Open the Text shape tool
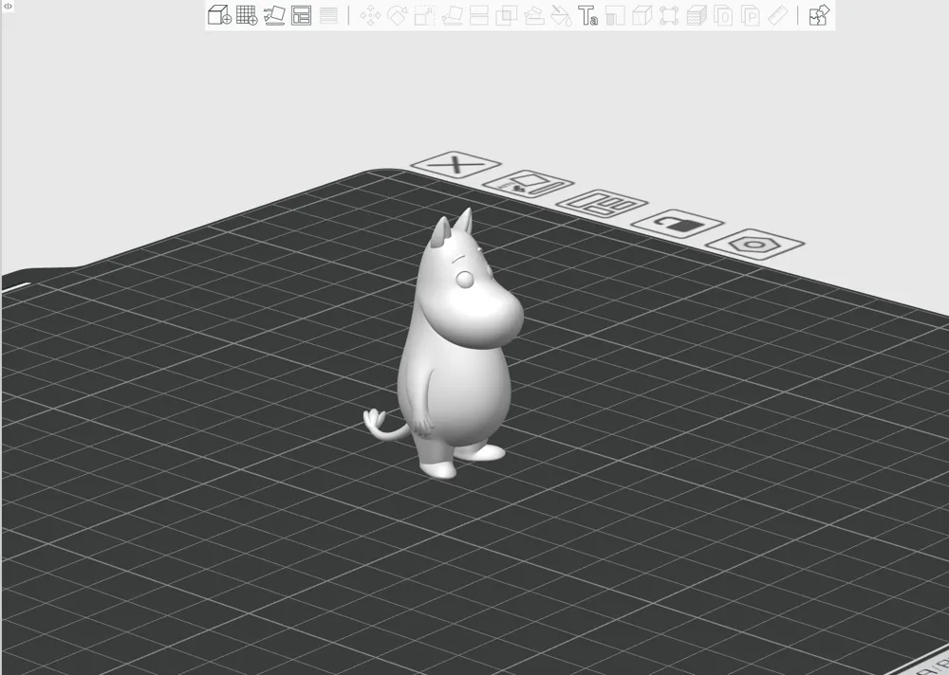The image size is (949, 675). click(587, 15)
